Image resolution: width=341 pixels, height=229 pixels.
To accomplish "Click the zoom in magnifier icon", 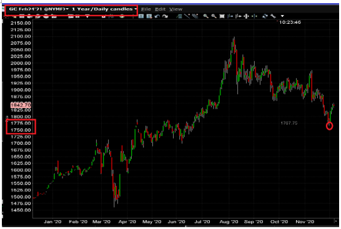I will pos(206,16).
